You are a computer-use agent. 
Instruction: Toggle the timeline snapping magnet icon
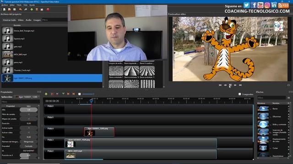coord(52,94)
